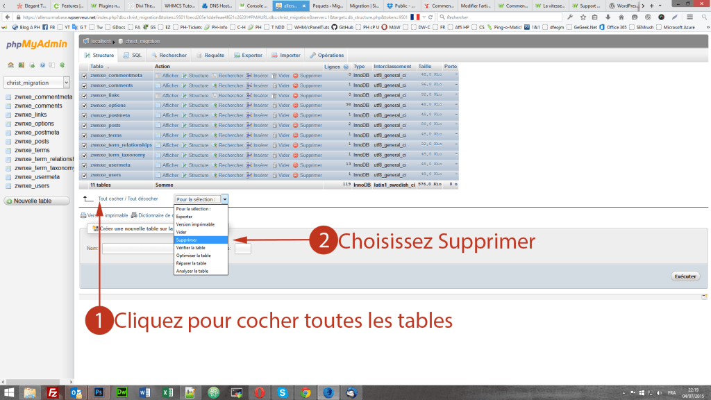711x400 pixels.
Task: Open Skype from the taskbar
Action: (x=282, y=393)
